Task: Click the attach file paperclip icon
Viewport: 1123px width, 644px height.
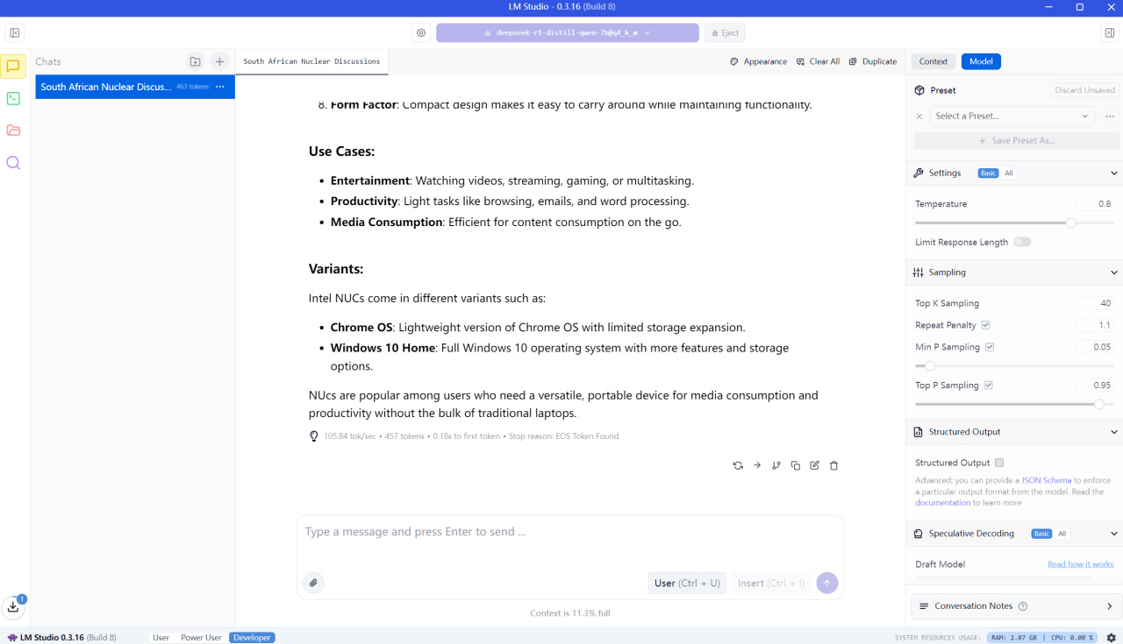Action: tap(313, 583)
